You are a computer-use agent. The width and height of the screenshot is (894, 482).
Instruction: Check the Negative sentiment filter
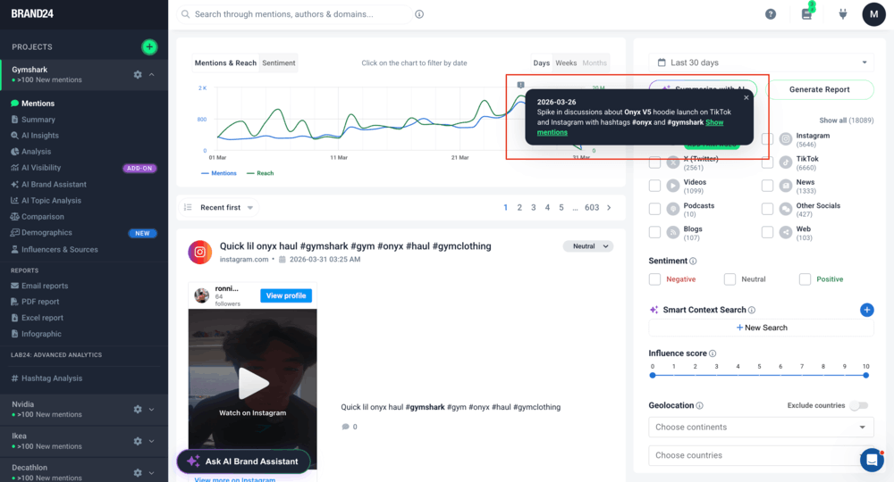pyautogui.click(x=654, y=279)
